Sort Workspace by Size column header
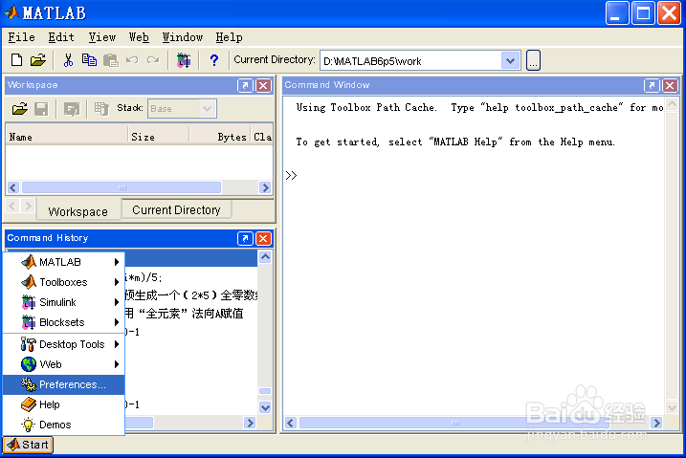 point(159,137)
